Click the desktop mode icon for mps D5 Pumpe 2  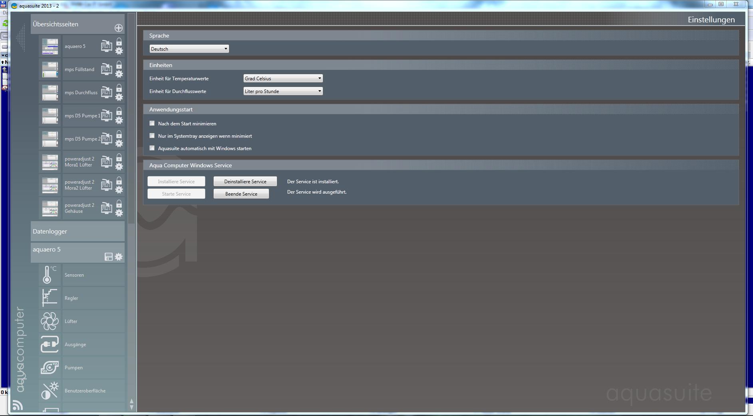[106, 139]
